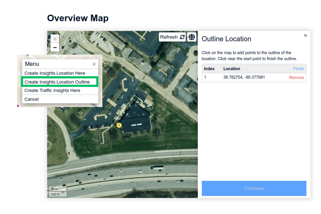Open the globe basemap layer icon
The width and height of the screenshot is (321, 214).
(x=192, y=37)
